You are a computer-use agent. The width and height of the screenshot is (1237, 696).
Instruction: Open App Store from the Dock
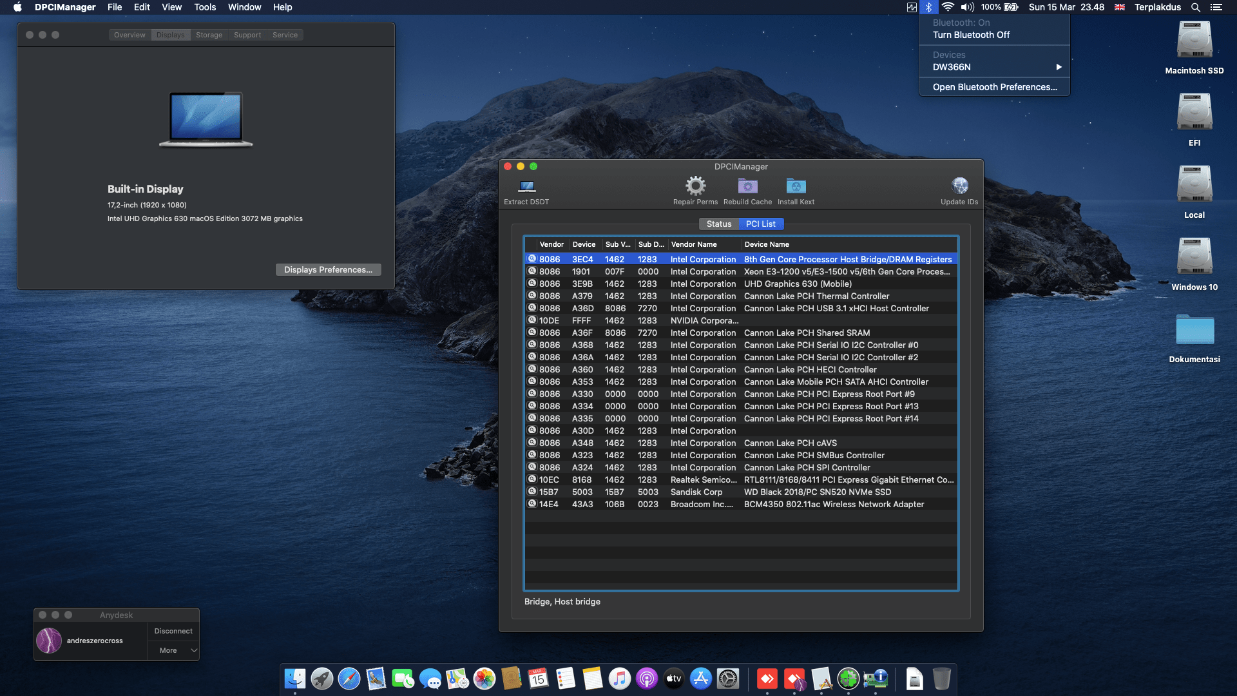pos(701,679)
